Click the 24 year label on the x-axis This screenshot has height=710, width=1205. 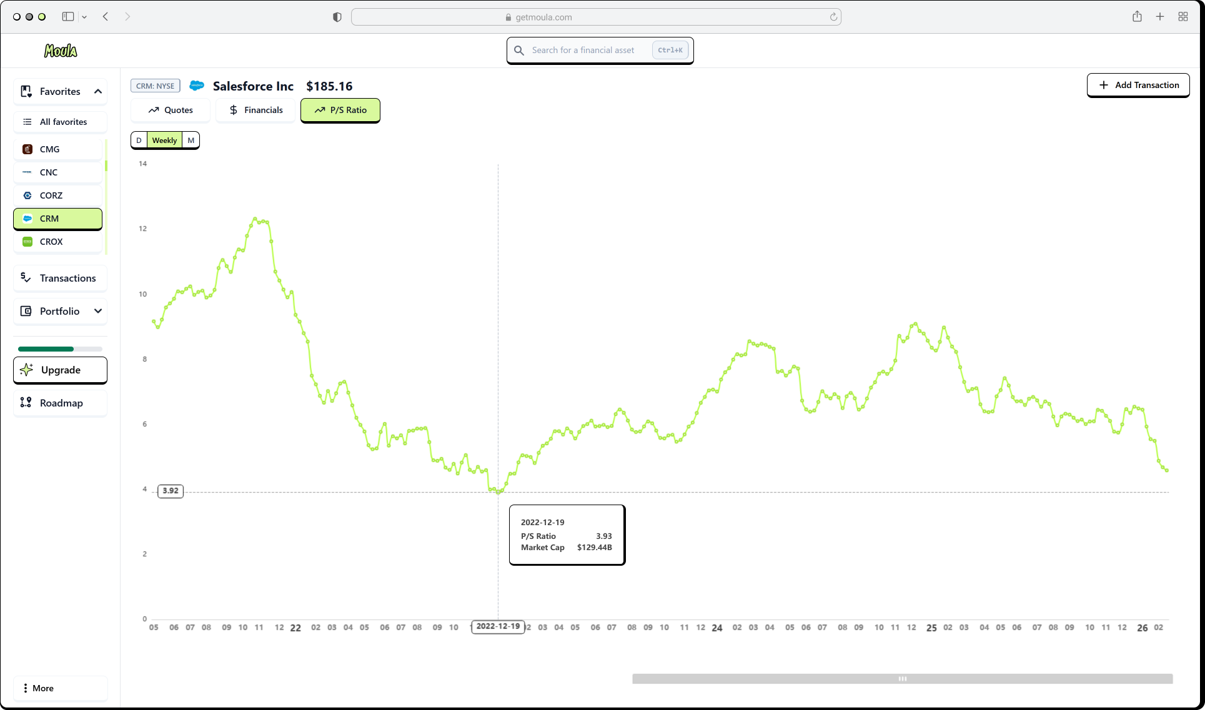pyautogui.click(x=717, y=628)
